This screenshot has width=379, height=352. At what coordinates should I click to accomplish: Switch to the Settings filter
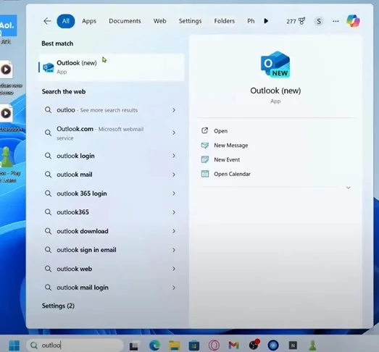(x=190, y=21)
